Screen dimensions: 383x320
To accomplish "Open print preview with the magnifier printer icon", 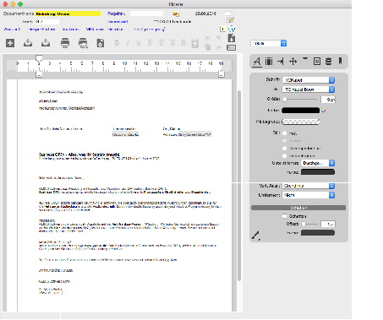I will pyautogui.click(x=83, y=43).
